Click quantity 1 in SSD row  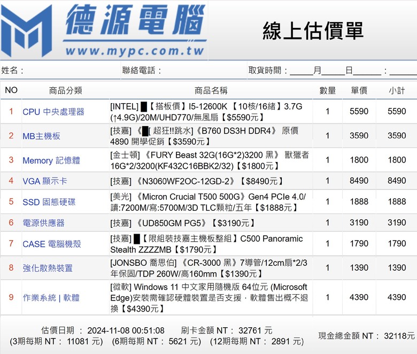click(x=328, y=202)
